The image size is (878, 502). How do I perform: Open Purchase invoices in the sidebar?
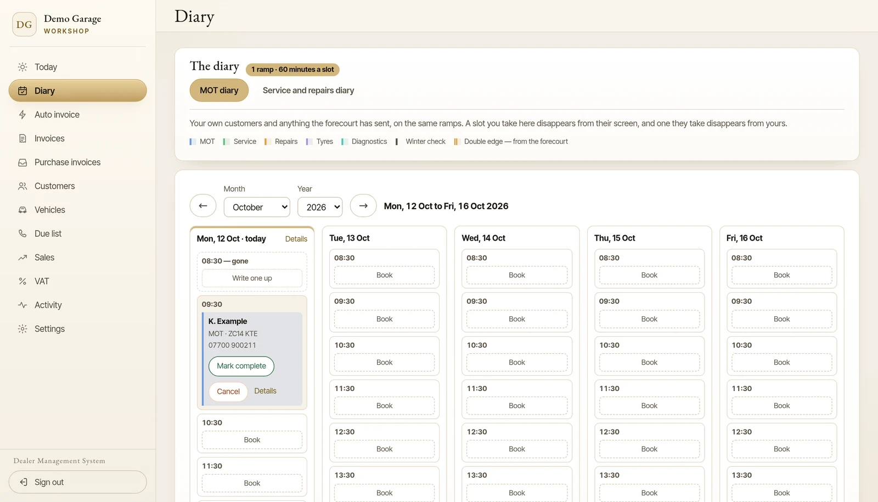[x=78, y=163]
